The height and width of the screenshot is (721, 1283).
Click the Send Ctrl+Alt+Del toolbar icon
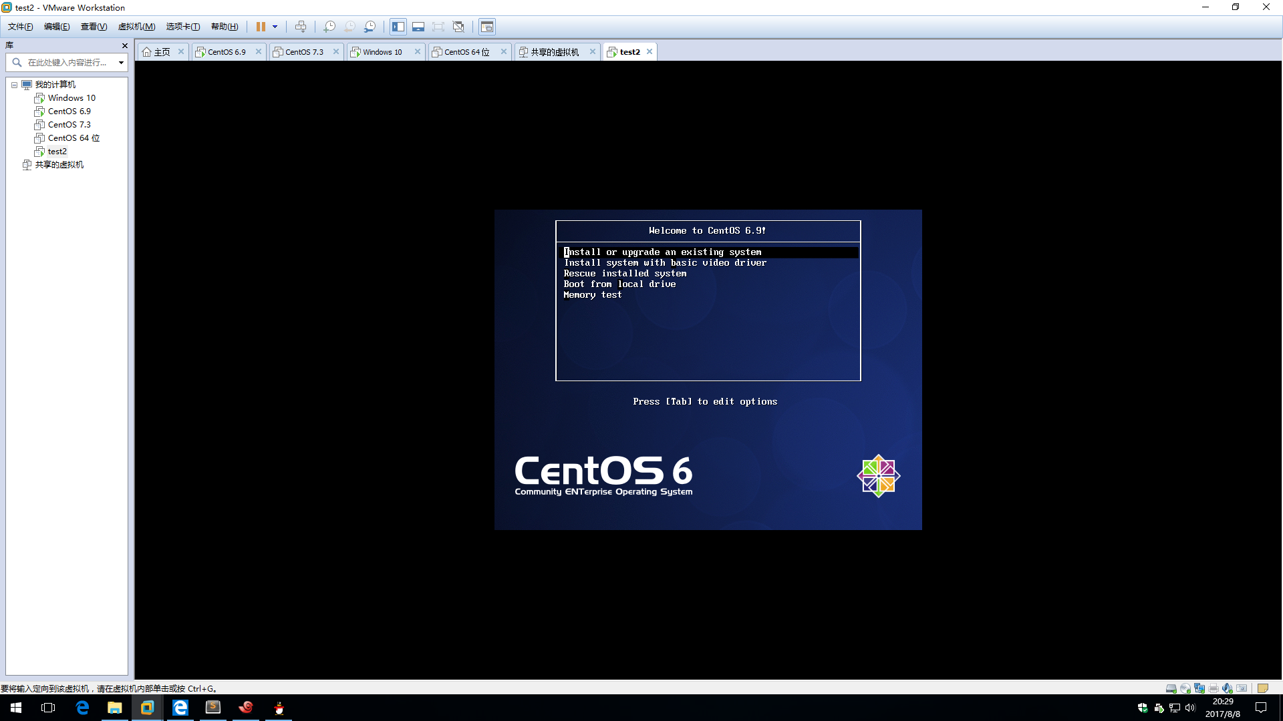click(x=301, y=27)
